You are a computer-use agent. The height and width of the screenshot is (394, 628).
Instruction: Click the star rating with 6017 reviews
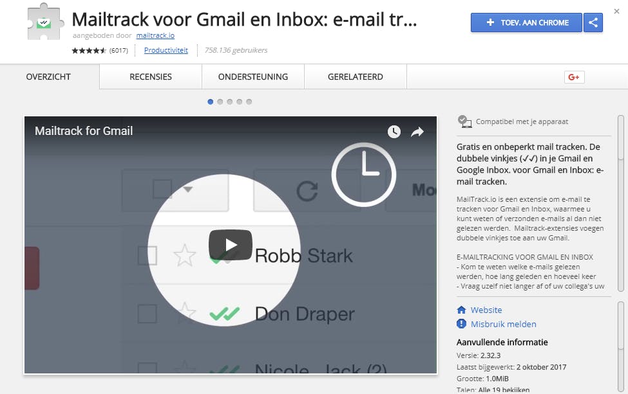[x=100, y=51]
